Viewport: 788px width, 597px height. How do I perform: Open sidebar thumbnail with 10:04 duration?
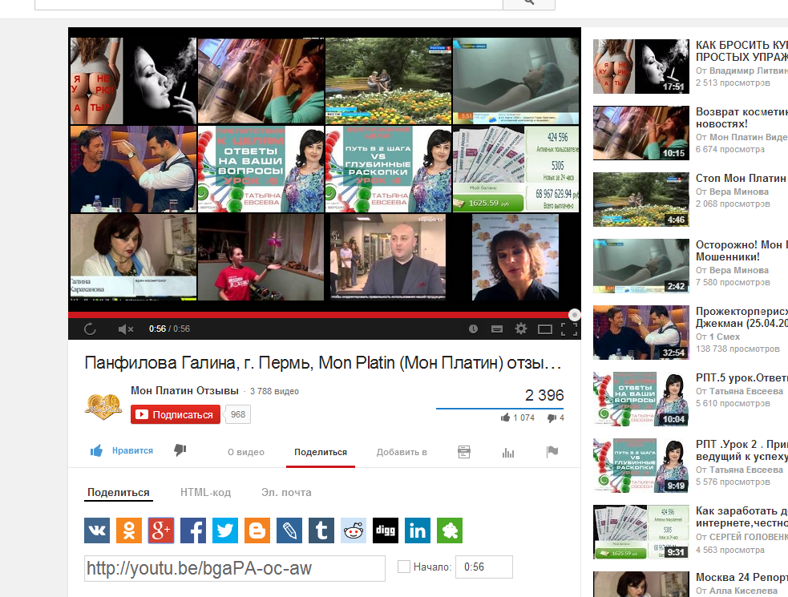click(x=641, y=399)
